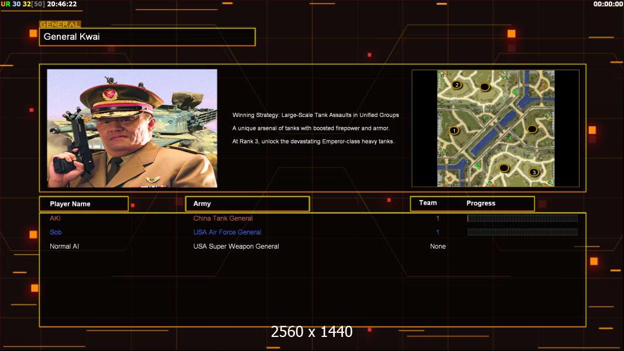Click the 00:00:00 timer at top right
624x351 pixels.
608,4
